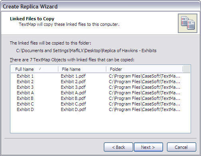The image size is (201, 156).
Task: Sort by Full Name column header
Action: [x=34, y=69]
